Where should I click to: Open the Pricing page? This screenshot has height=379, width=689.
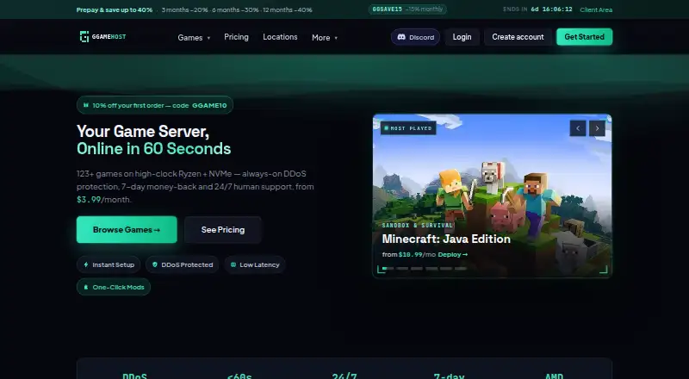tap(236, 37)
